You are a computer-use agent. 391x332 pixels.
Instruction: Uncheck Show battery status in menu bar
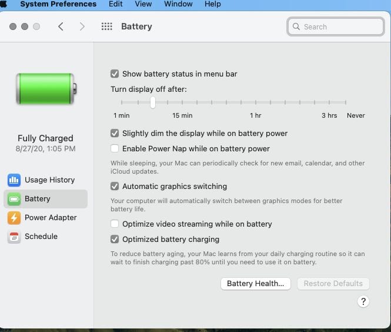click(115, 74)
